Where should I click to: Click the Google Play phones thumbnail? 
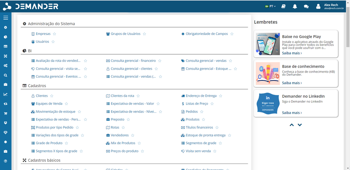click(268, 44)
